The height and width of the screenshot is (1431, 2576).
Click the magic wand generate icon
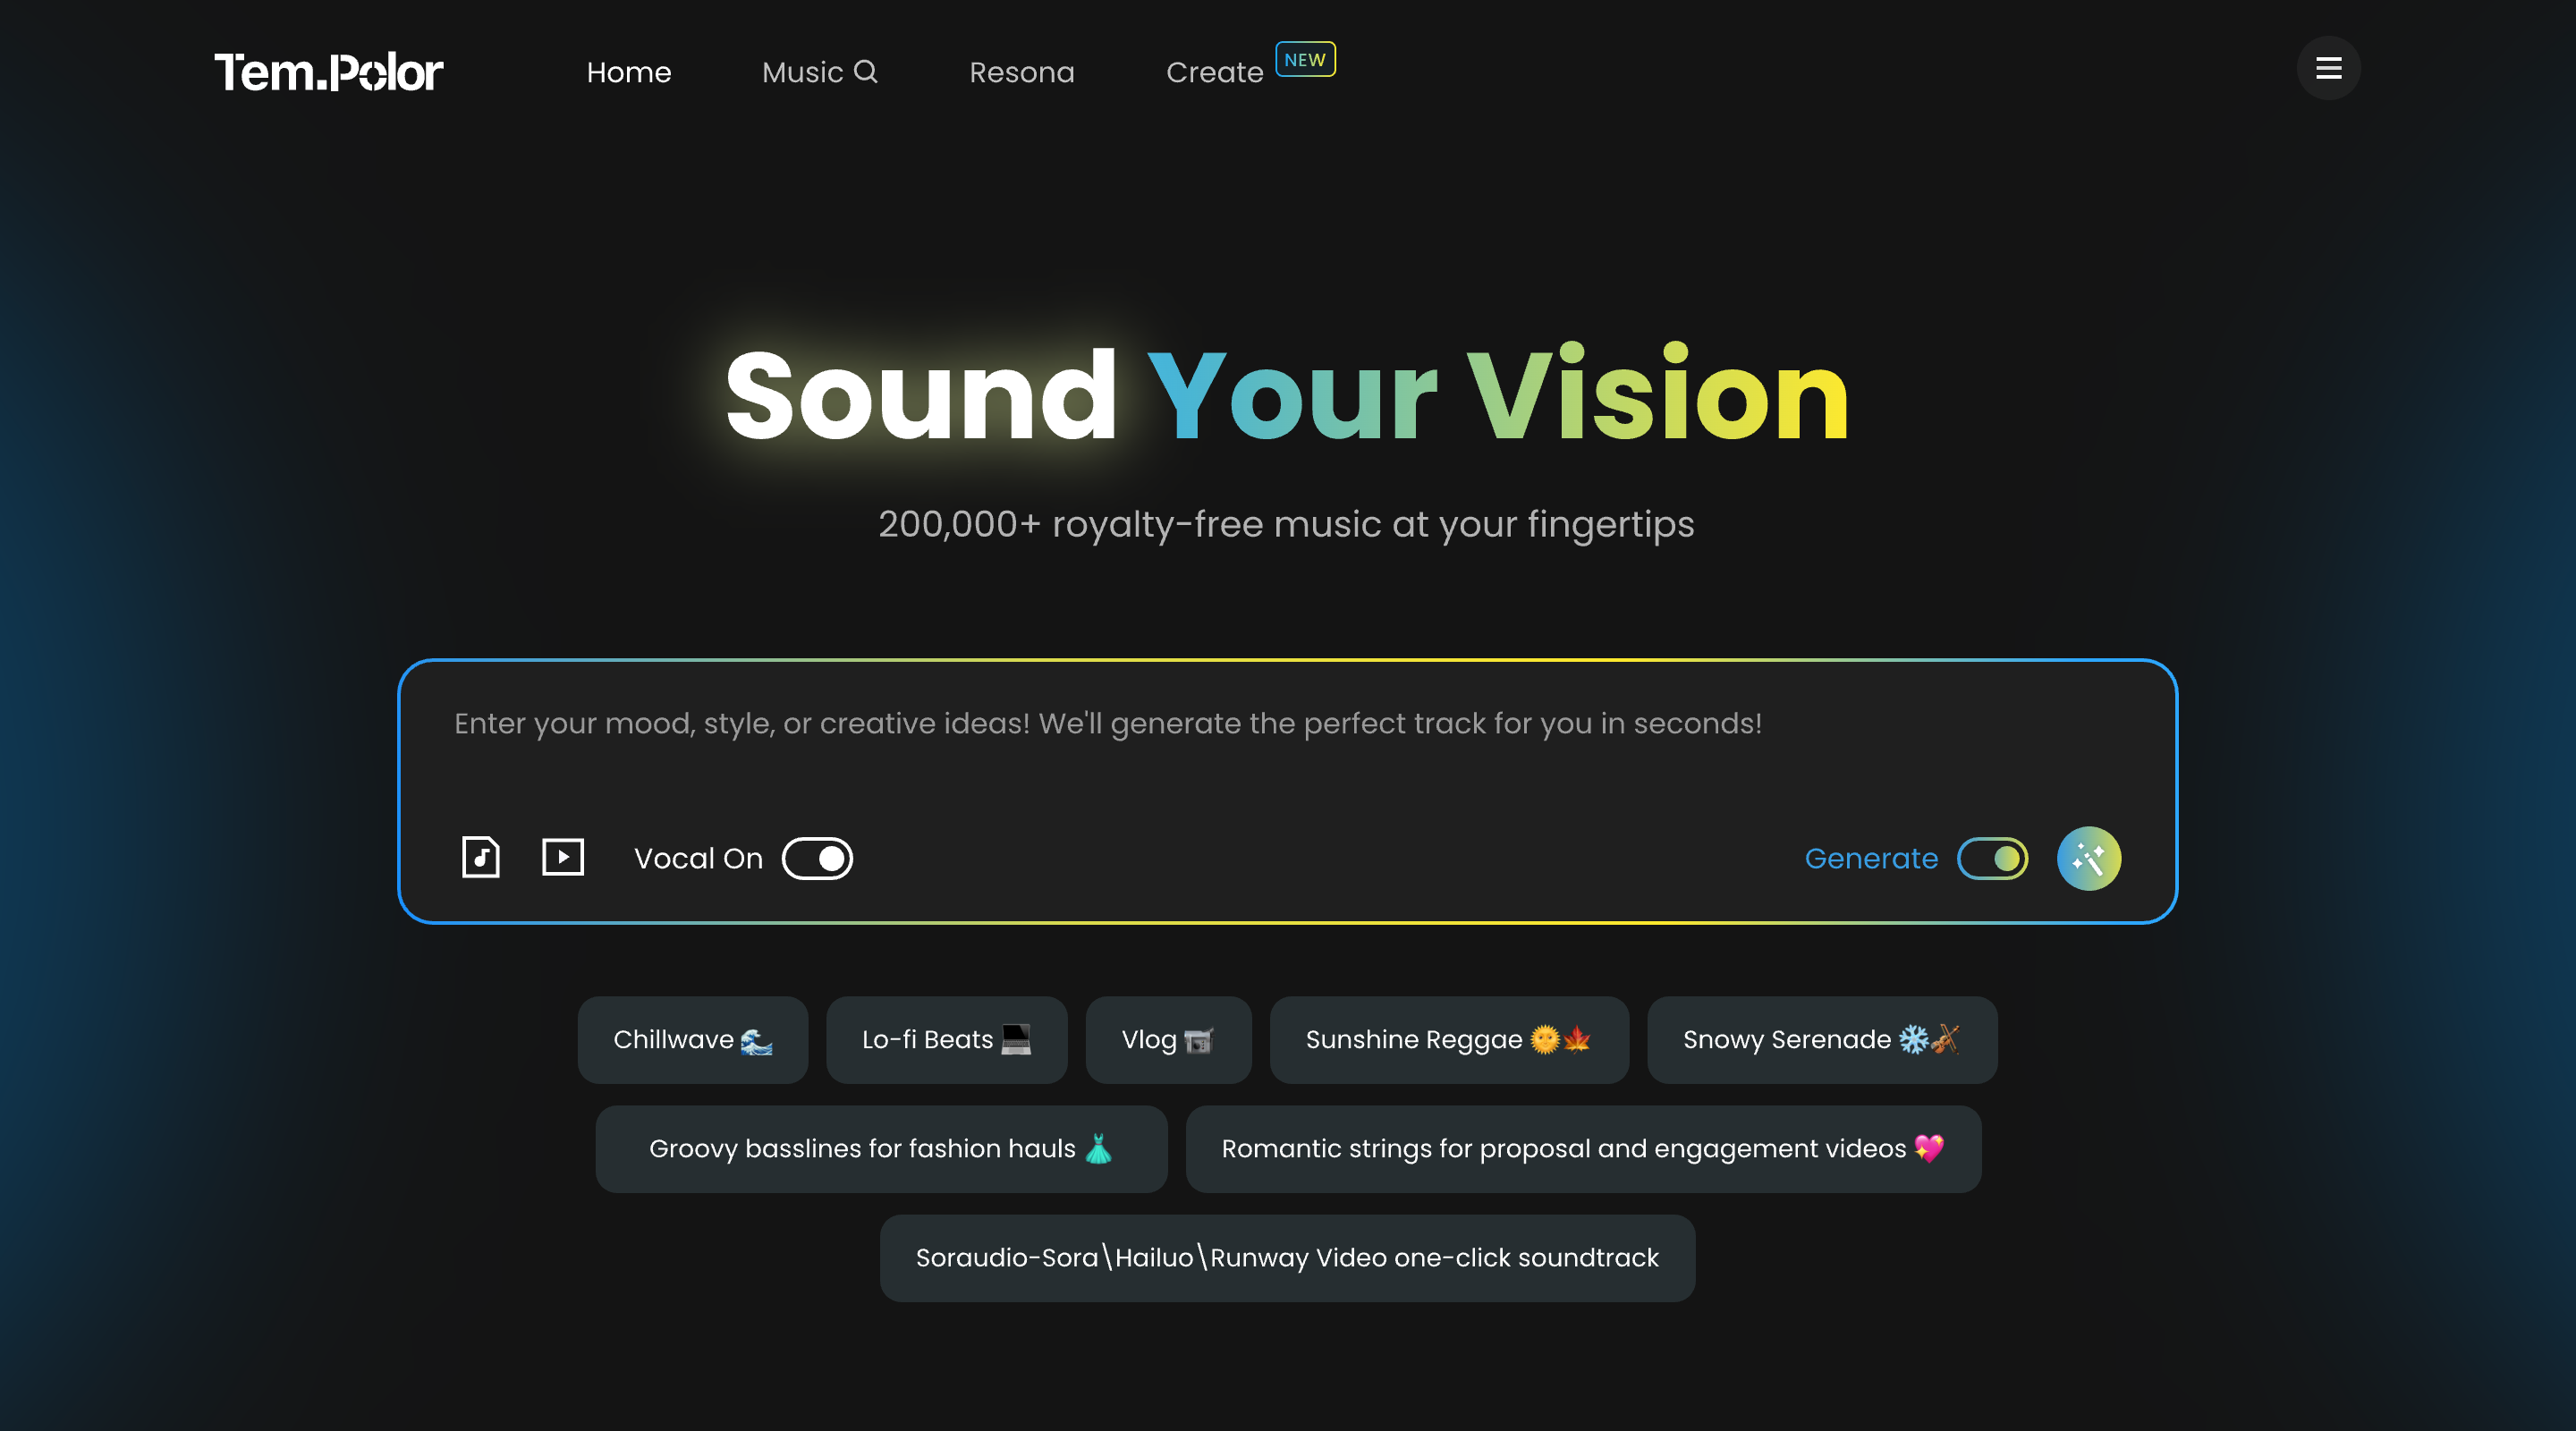point(2089,857)
